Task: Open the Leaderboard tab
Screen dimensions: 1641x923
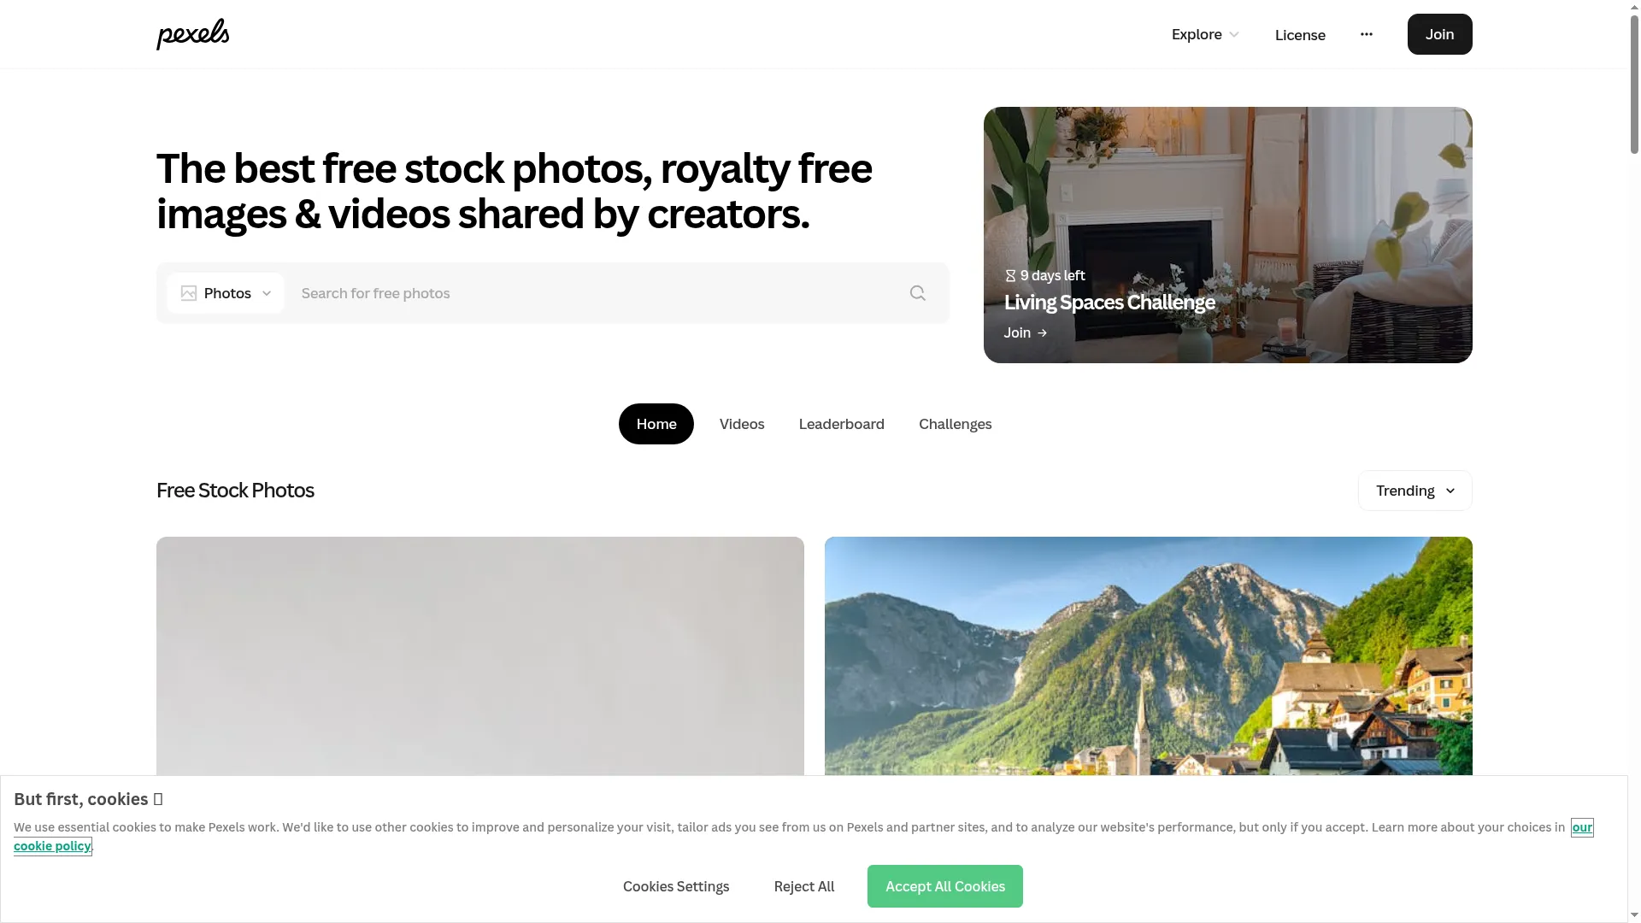Action: click(841, 424)
